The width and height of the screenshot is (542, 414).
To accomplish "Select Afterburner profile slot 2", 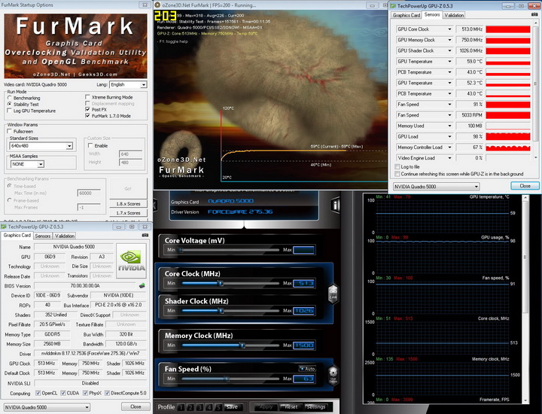I will pyautogui.click(x=190, y=407).
